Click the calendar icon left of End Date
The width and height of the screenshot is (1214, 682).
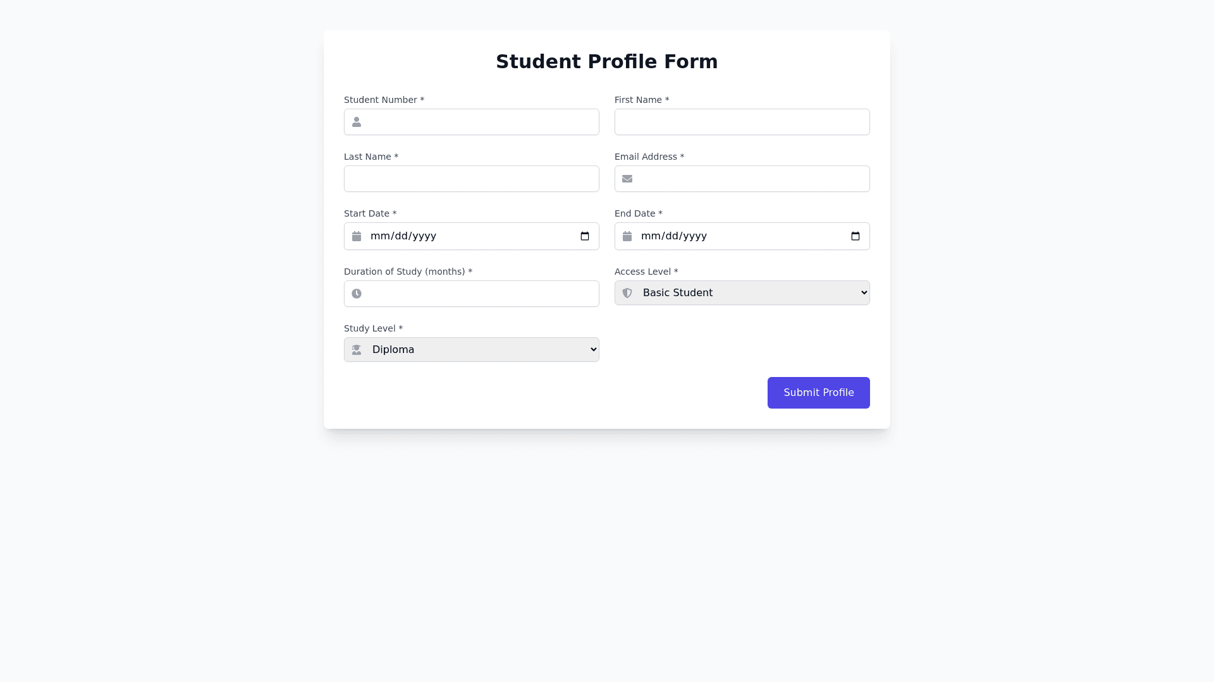pos(627,236)
